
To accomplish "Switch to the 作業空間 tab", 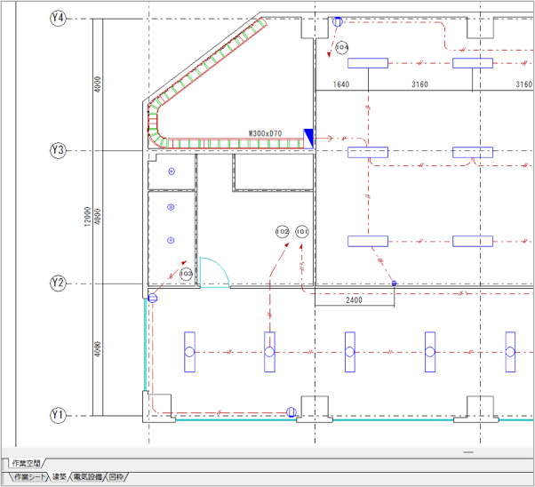I will point(28,463).
